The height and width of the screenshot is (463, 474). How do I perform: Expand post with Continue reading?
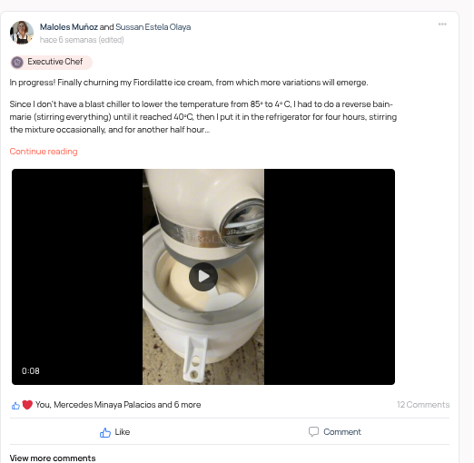[x=44, y=152]
